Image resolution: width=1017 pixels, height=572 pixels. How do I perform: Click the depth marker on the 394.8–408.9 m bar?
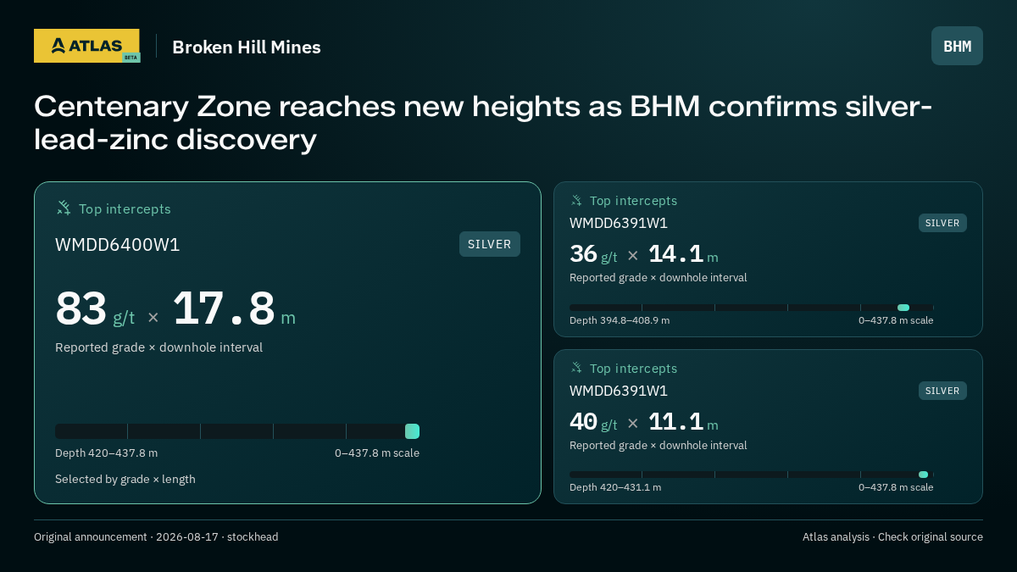903,308
